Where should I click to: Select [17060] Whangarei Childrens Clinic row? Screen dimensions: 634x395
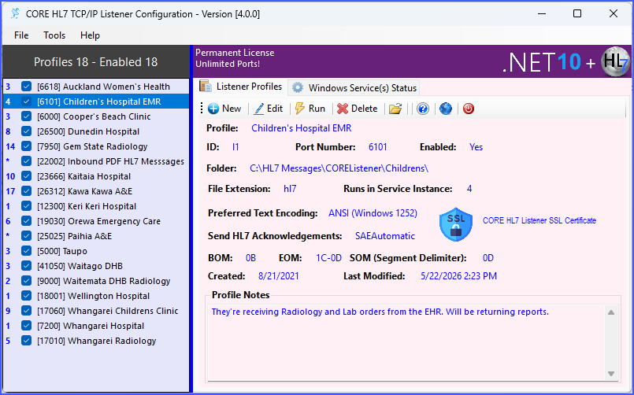pos(96,311)
